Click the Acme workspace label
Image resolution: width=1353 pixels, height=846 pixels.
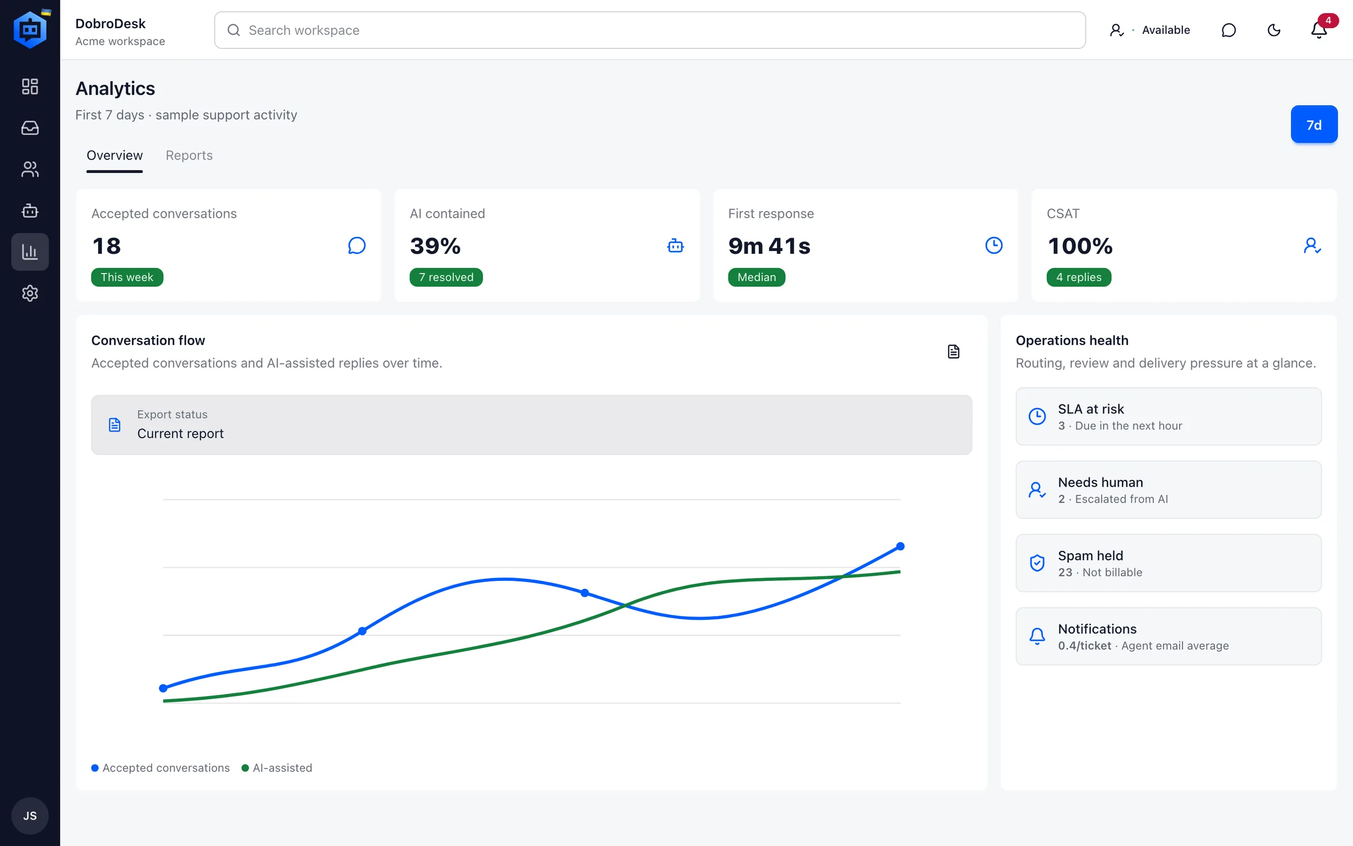[x=120, y=41]
